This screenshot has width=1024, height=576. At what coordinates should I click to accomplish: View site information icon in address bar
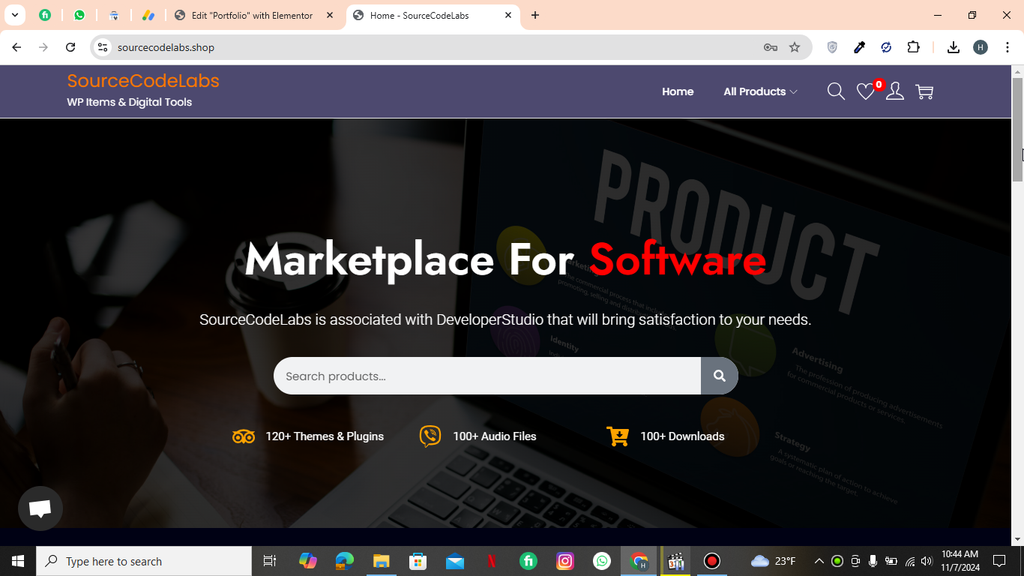103,47
